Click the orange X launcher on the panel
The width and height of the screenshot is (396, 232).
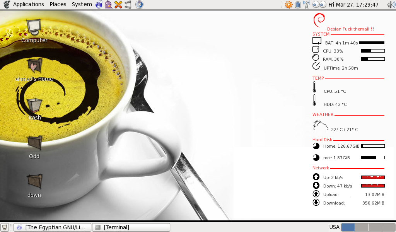(118, 5)
